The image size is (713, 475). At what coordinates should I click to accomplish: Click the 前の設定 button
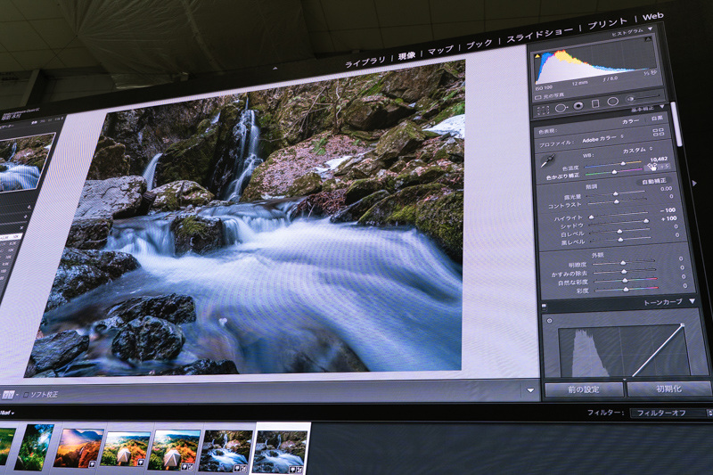(x=584, y=389)
